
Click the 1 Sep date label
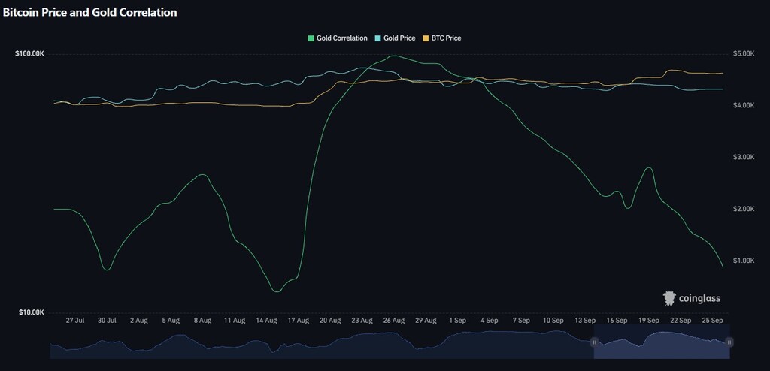(457, 321)
